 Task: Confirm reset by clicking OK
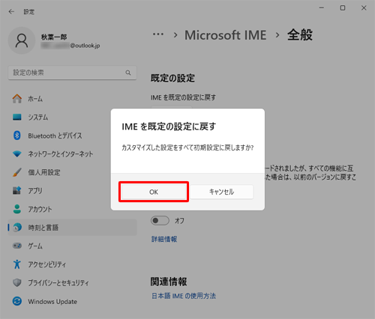154,192
